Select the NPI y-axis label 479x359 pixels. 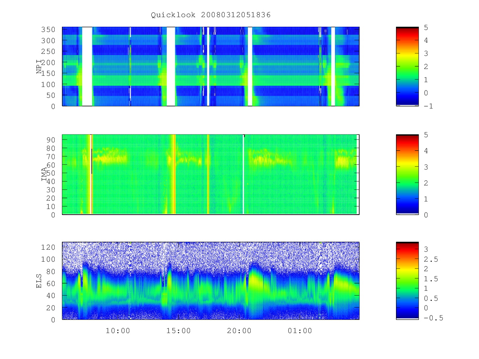[x=39, y=67]
